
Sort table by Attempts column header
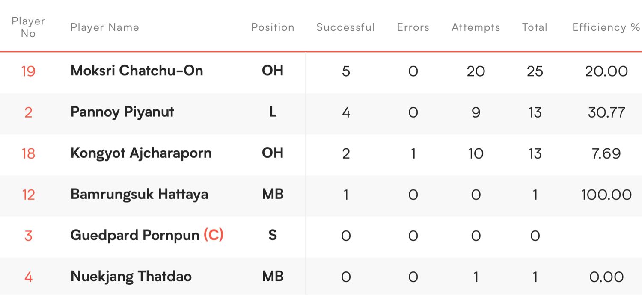pyautogui.click(x=476, y=27)
